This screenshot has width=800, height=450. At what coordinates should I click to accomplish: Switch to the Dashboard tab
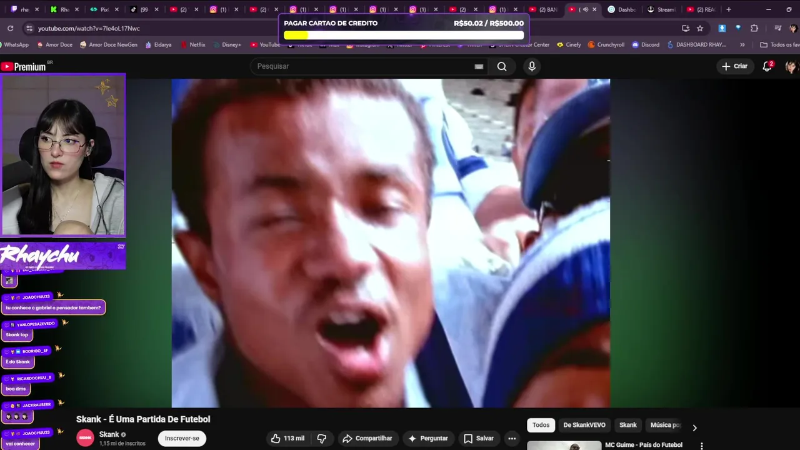[x=622, y=9]
